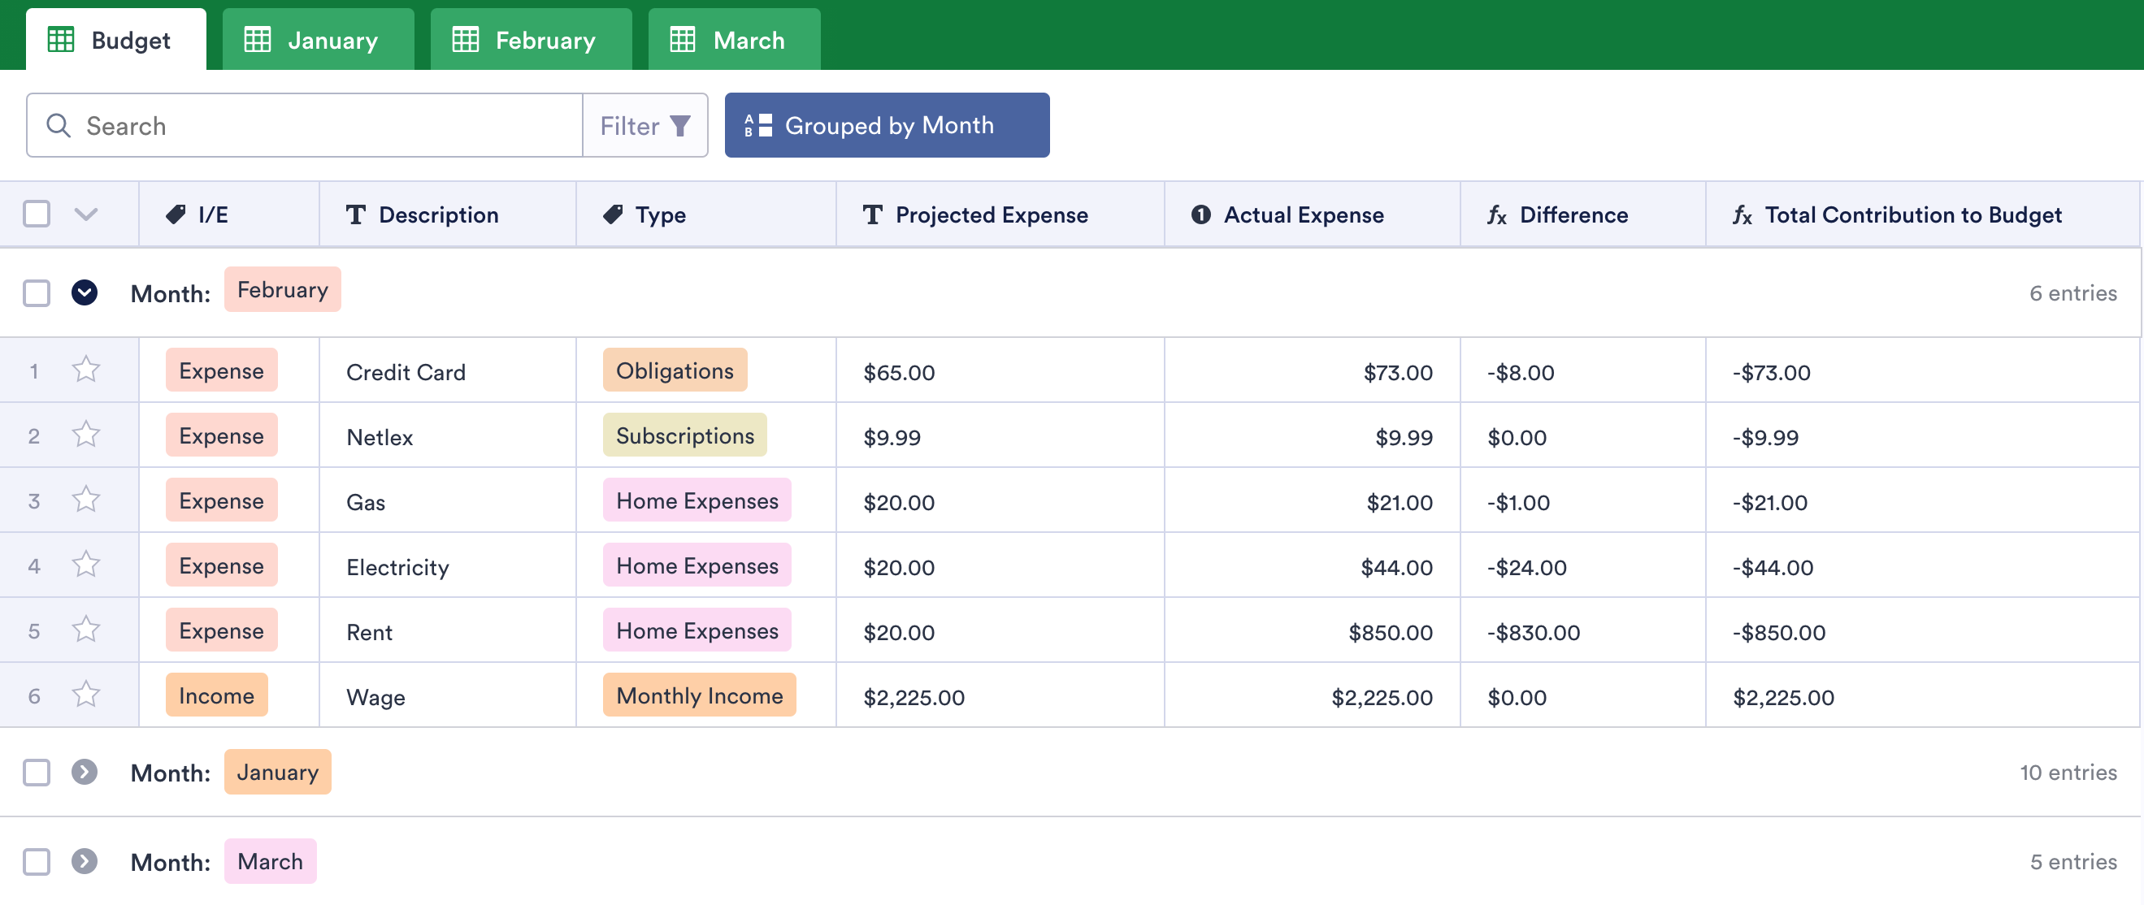This screenshot has width=2144, height=905.
Task: Click the Grouped by Month button
Action: pos(887,126)
